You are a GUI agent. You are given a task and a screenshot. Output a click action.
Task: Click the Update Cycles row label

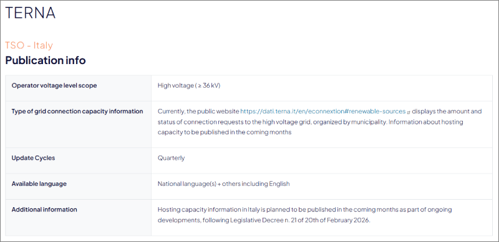coord(34,158)
